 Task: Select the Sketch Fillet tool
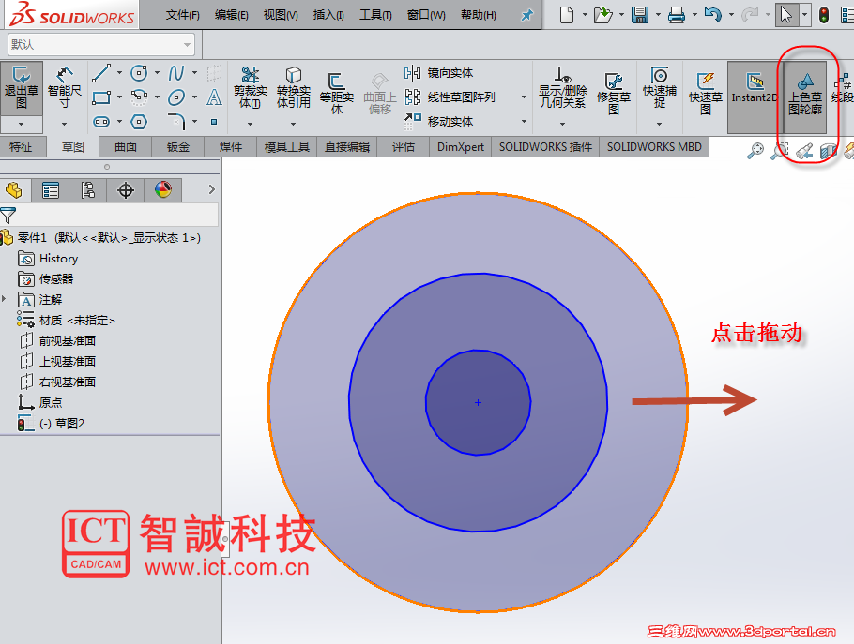pos(175,122)
